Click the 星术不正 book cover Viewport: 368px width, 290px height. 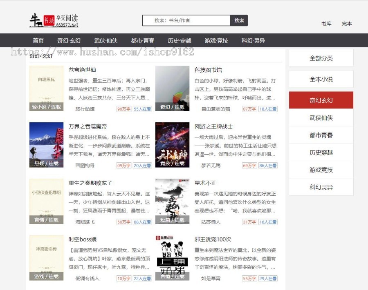click(172, 201)
